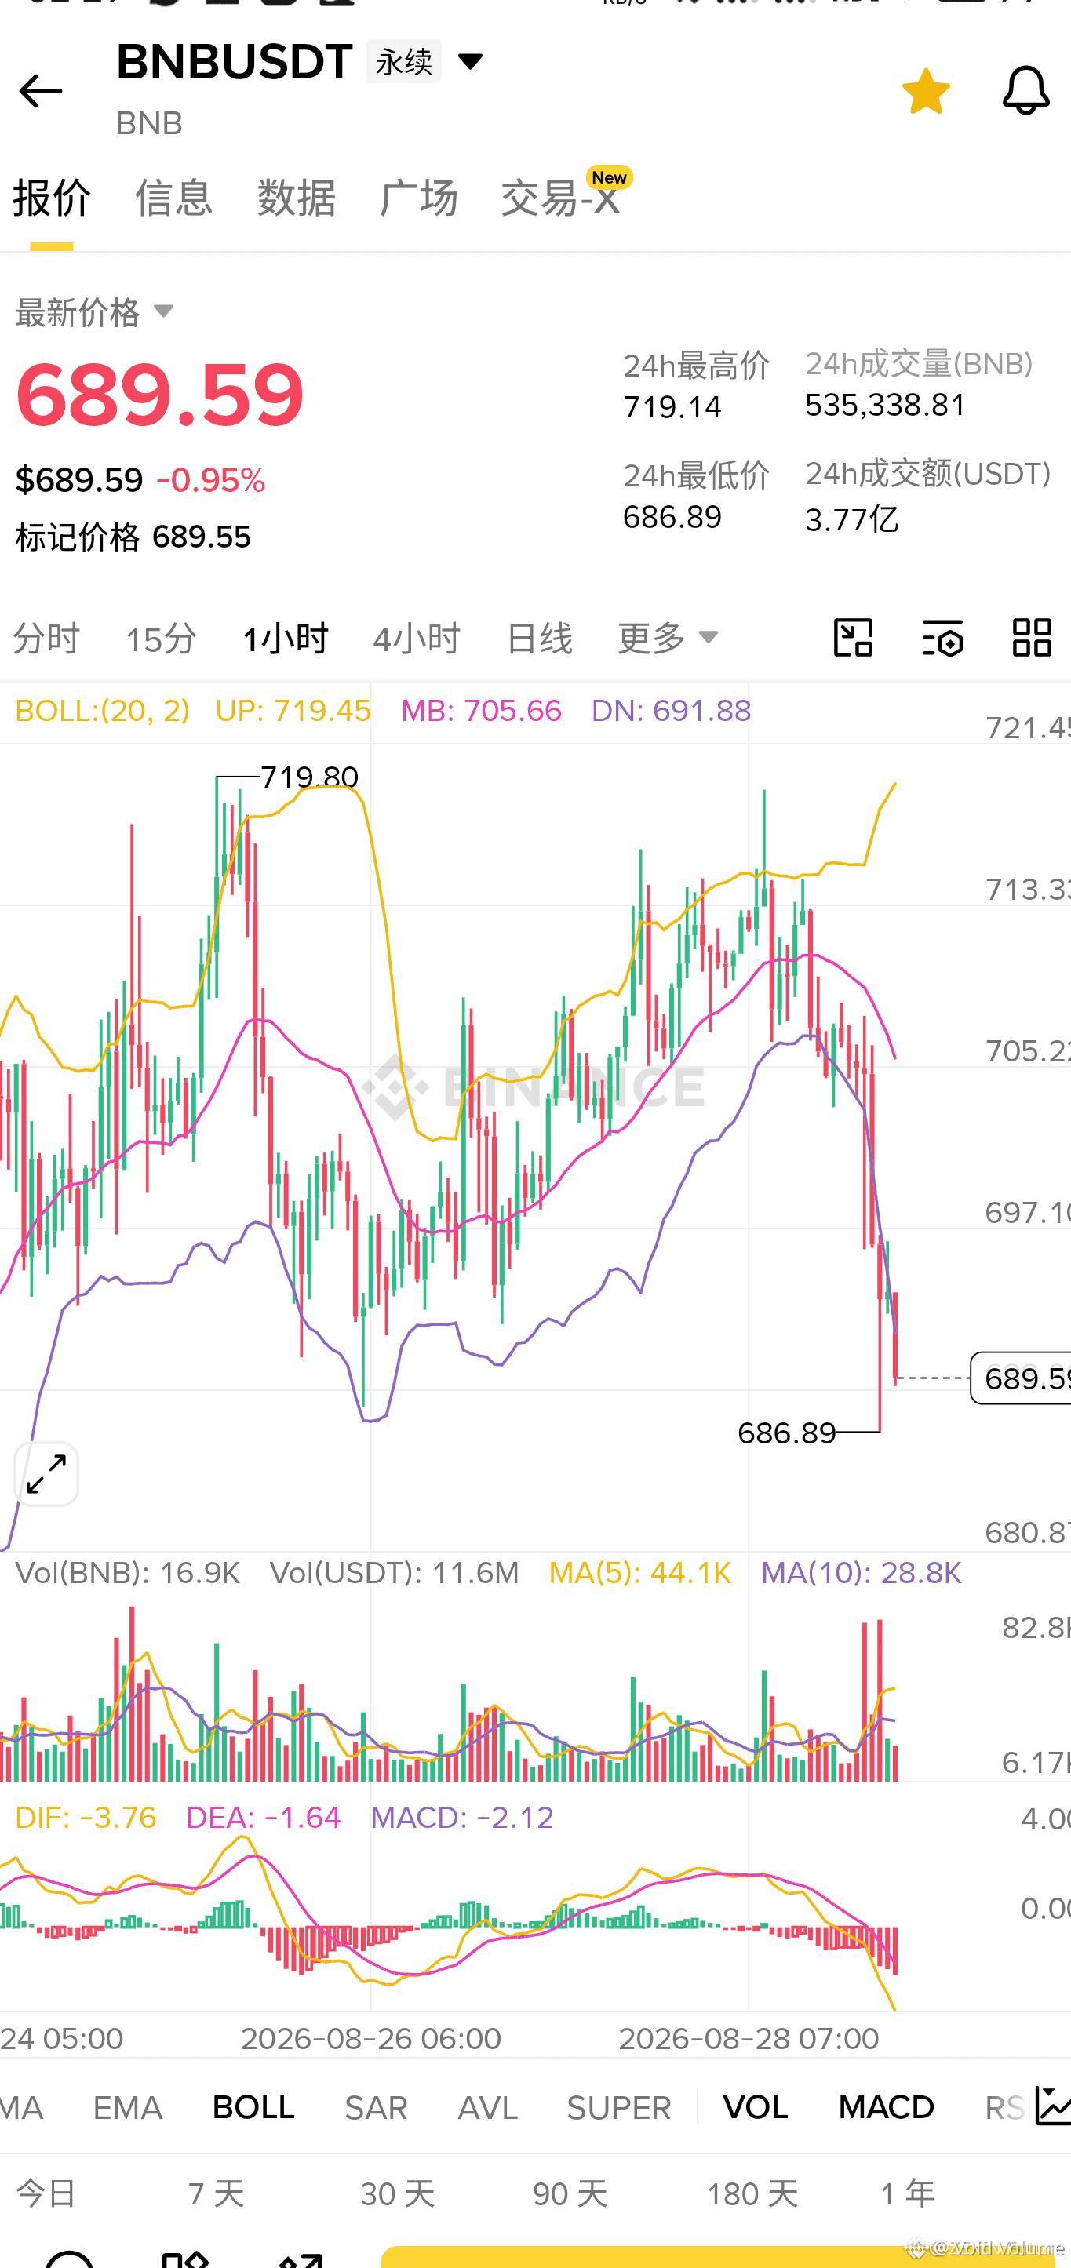The height and width of the screenshot is (2268, 1071).
Task: Tap the 24h最低价 686.89 value
Action: pyautogui.click(x=672, y=517)
